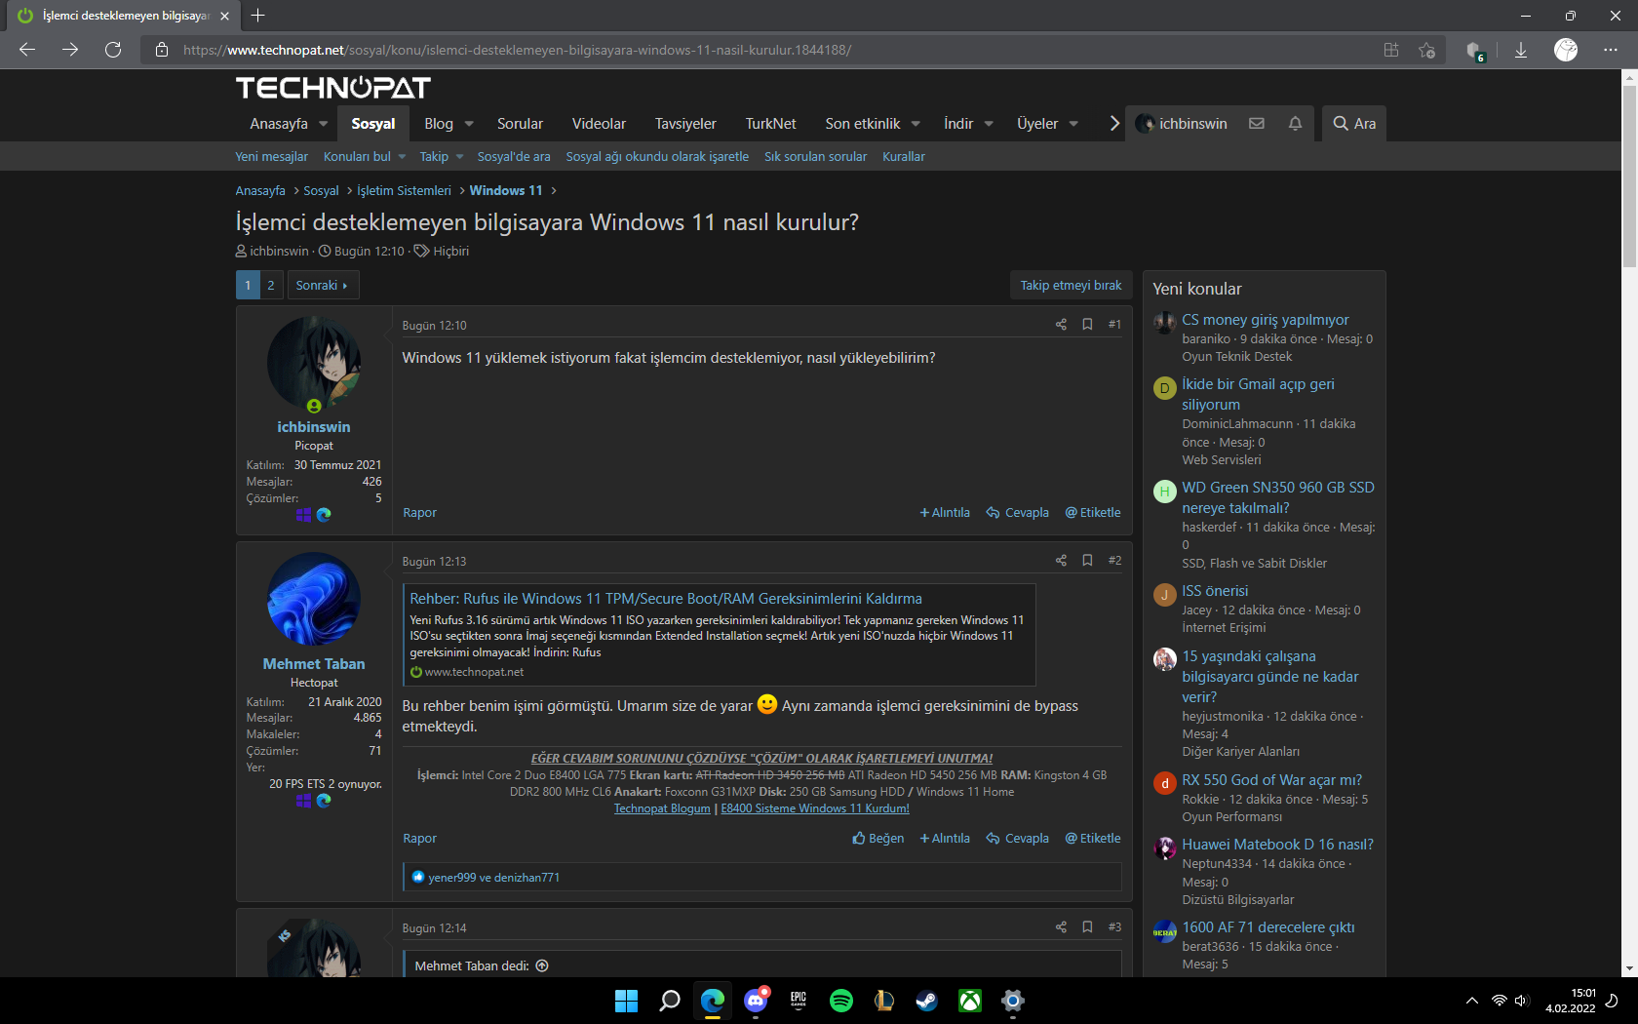
Task: Report post #1 via Rapor
Action: click(420, 512)
